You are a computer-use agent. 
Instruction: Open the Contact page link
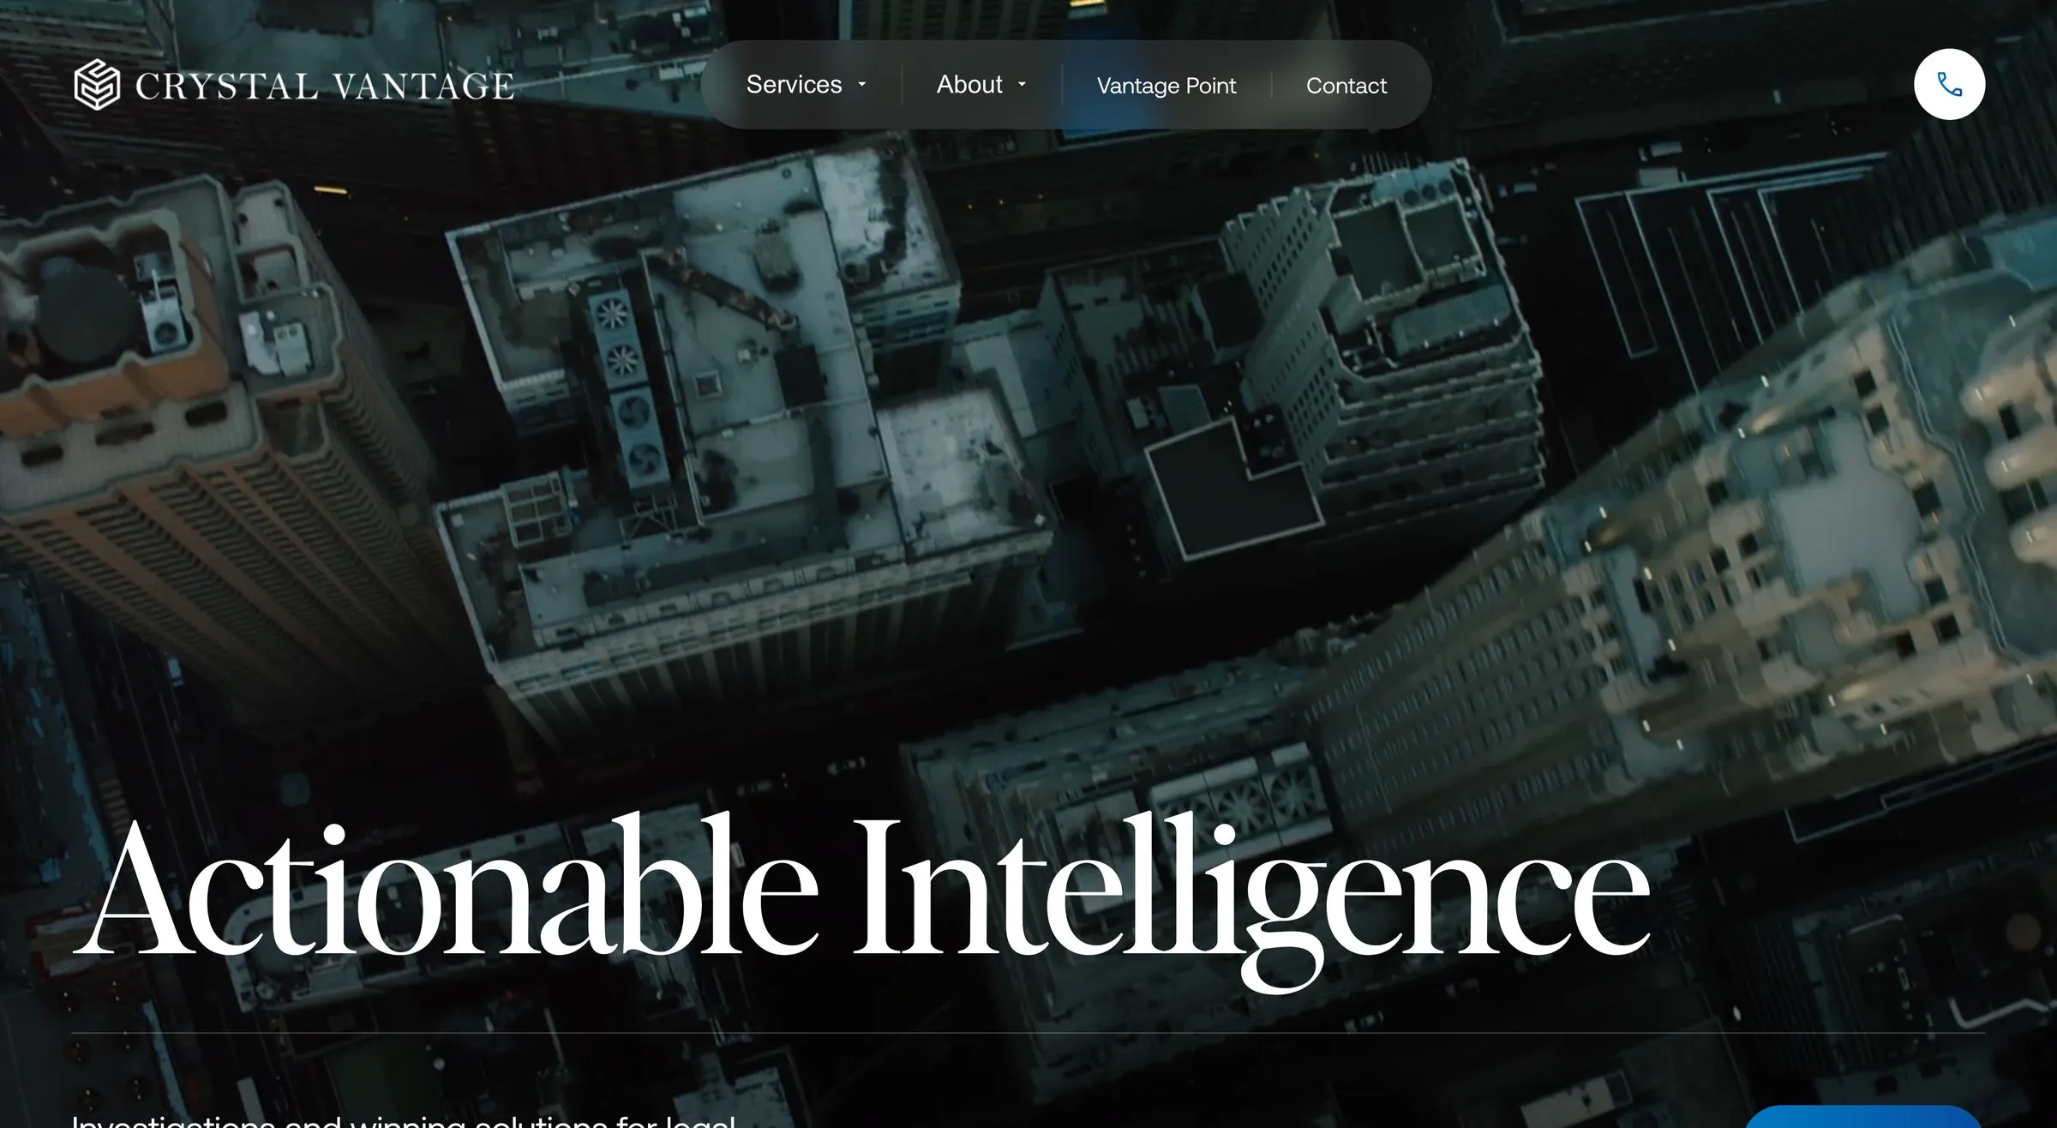tap(1346, 86)
